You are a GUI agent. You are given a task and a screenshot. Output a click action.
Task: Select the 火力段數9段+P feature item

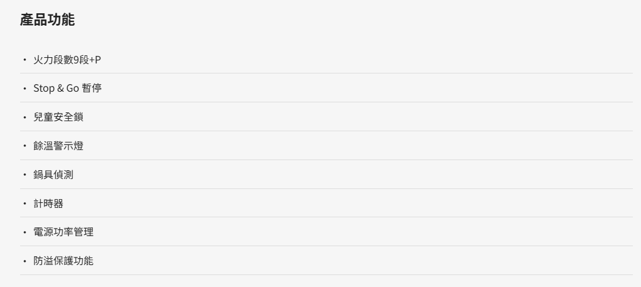(67, 60)
